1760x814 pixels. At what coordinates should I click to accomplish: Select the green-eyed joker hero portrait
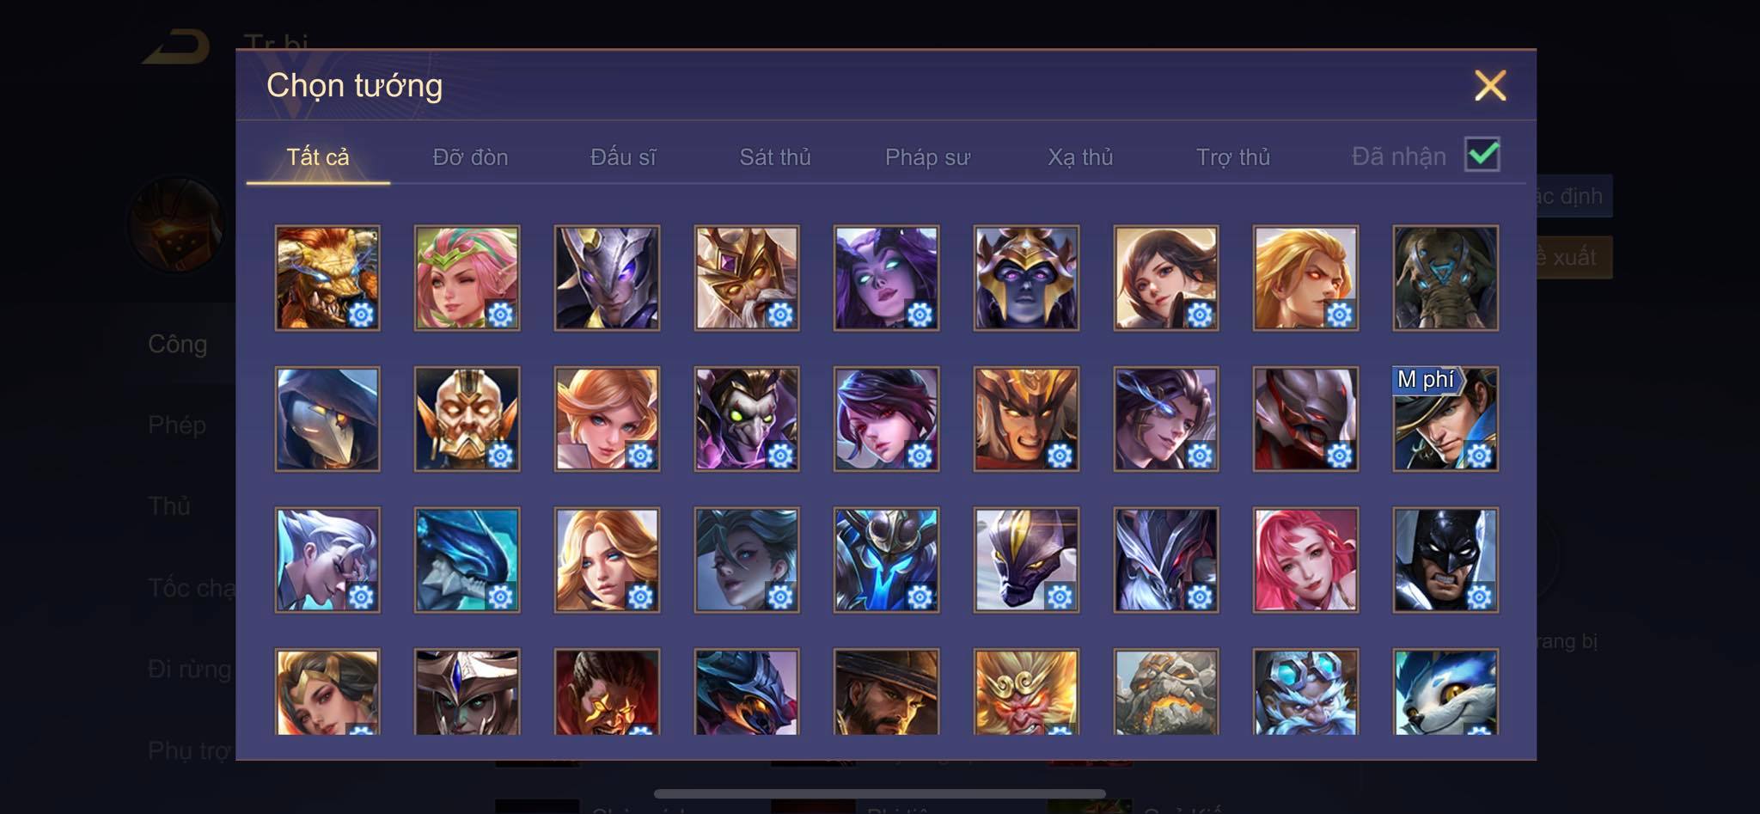(747, 419)
